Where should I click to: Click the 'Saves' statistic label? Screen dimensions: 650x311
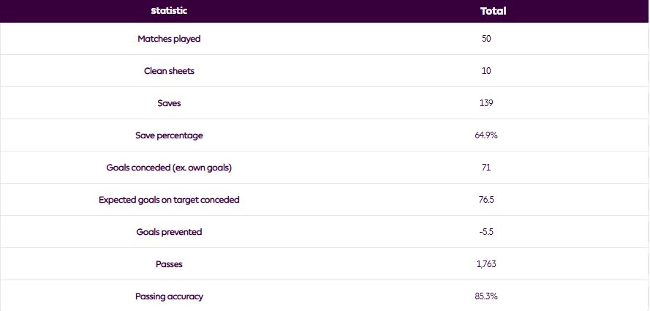(x=169, y=103)
